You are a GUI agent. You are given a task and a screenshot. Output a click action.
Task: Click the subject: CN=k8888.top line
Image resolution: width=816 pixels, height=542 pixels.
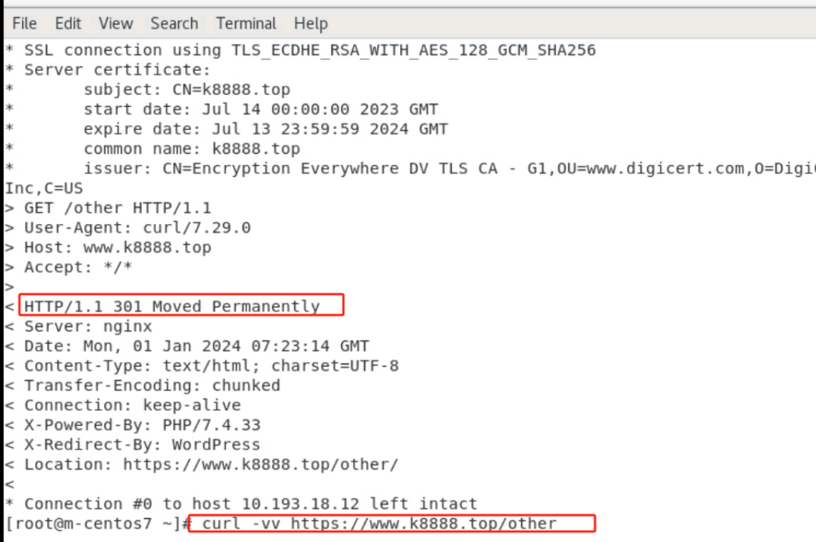(186, 89)
